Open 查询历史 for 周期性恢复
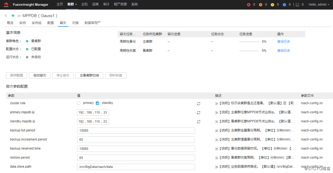The height and width of the screenshot is (173, 333). (284, 51)
